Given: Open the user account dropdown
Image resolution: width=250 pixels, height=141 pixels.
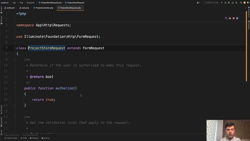Looking at the screenshot, I should coord(198,3).
